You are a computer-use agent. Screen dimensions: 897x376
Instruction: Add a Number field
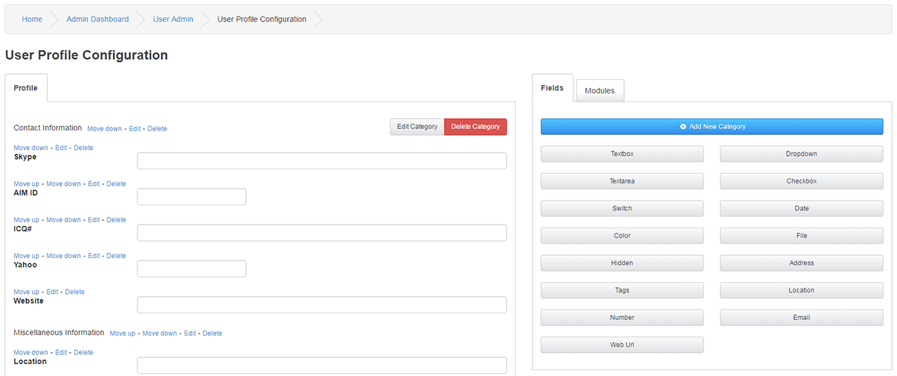coord(622,318)
